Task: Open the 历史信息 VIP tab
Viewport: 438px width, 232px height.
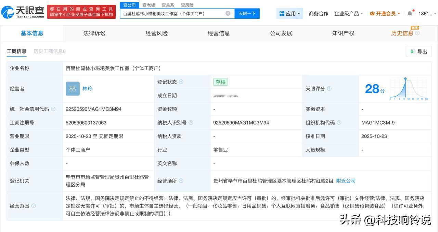Action: pyautogui.click(x=402, y=33)
